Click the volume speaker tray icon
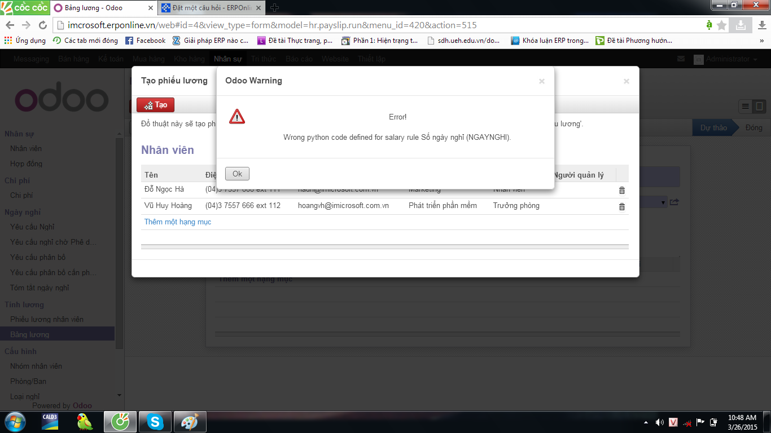771x433 pixels. point(659,422)
